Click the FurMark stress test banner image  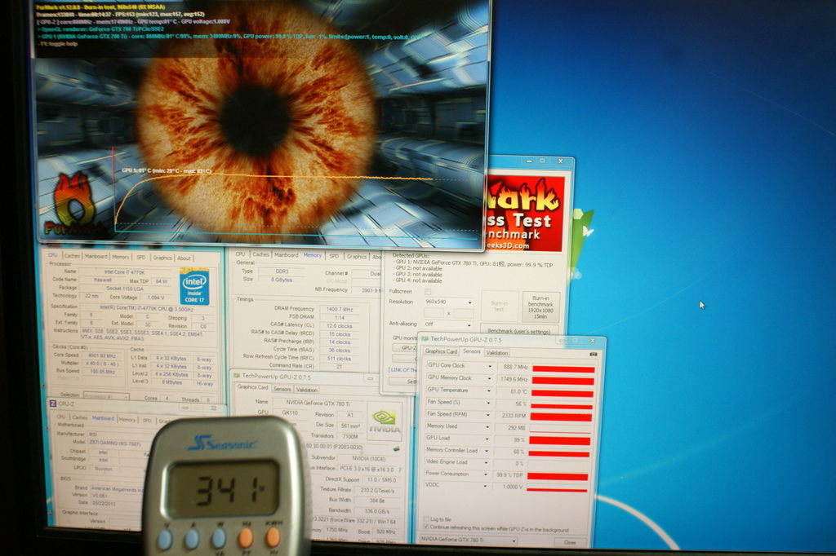point(525,214)
